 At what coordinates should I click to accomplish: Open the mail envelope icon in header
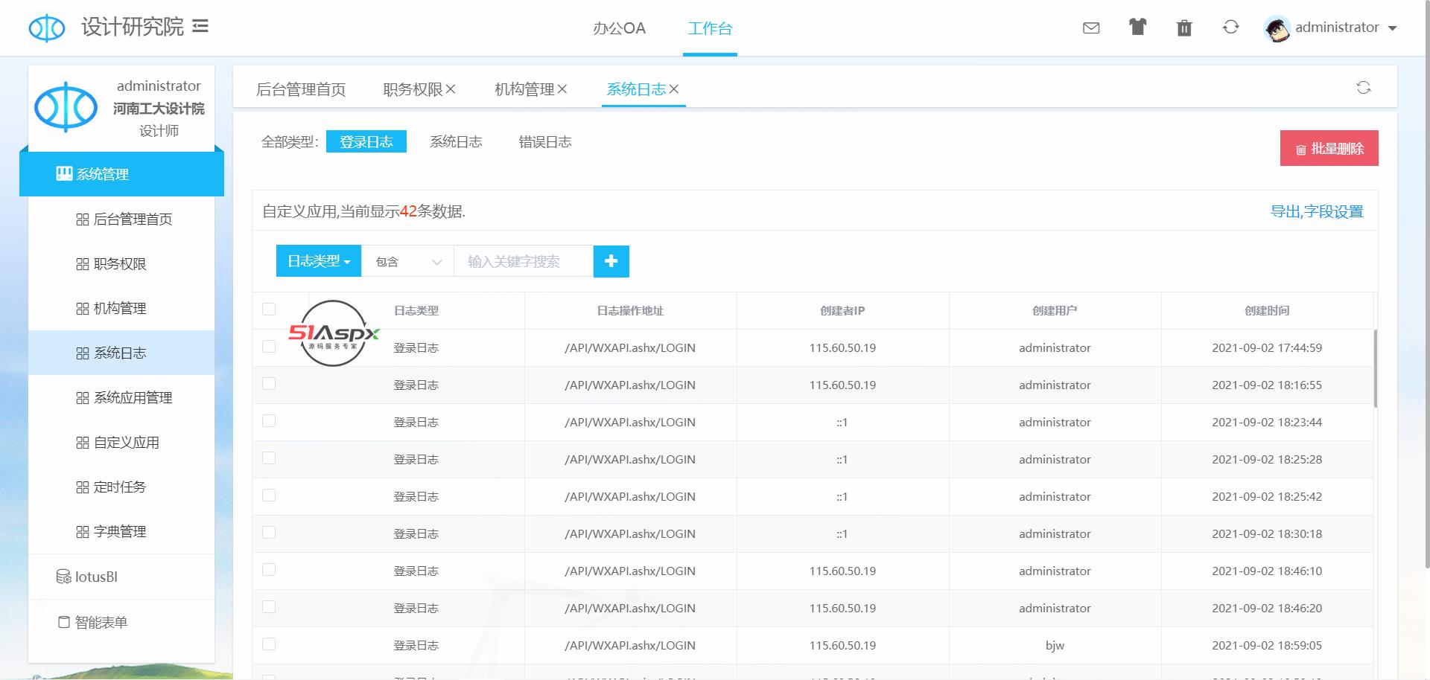(x=1091, y=28)
